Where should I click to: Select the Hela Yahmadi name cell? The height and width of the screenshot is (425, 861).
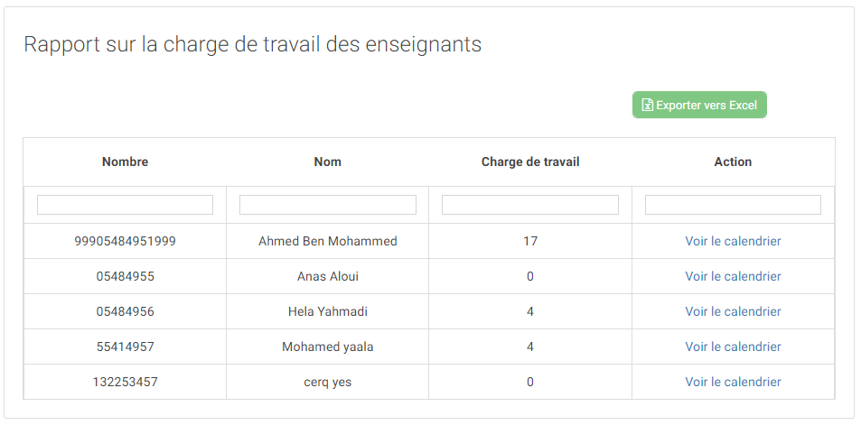[328, 311]
